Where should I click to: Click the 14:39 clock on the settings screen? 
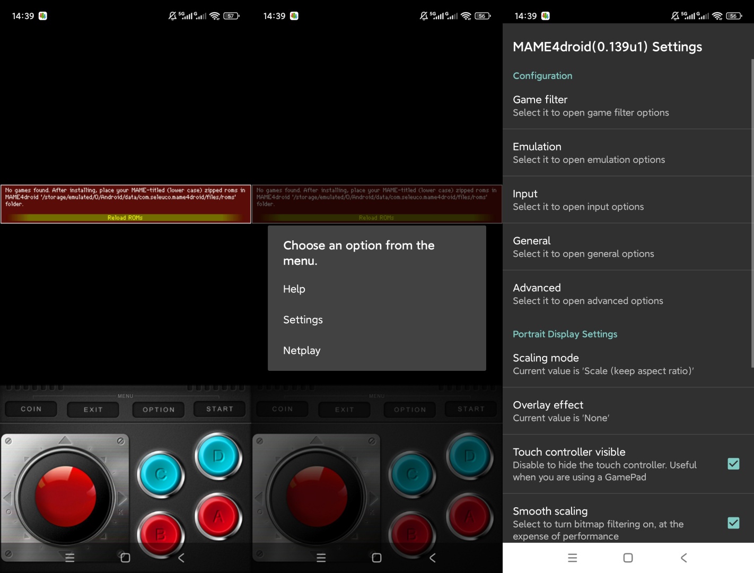525,16
